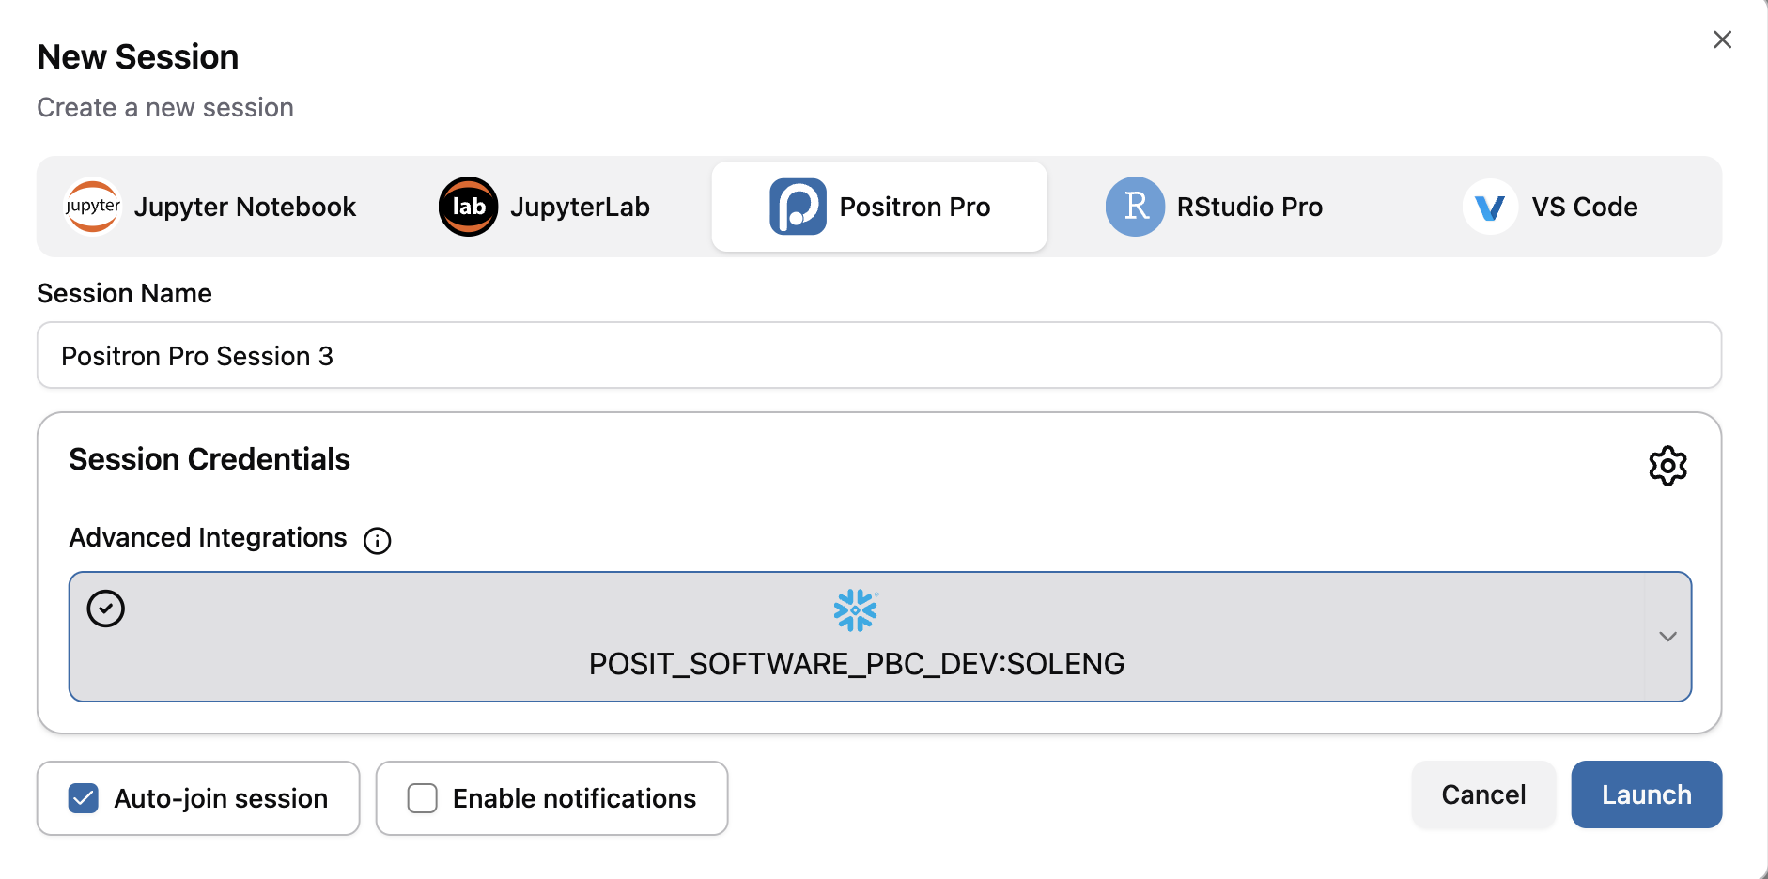Open the POSIT_SOFTWARE_PBC_DEV:SOLENG combo box
The width and height of the screenshot is (1768, 879).
point(856,663)
